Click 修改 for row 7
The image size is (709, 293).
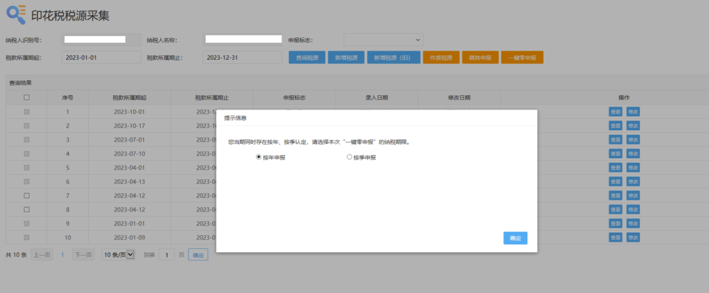click(x=633, y=196)
